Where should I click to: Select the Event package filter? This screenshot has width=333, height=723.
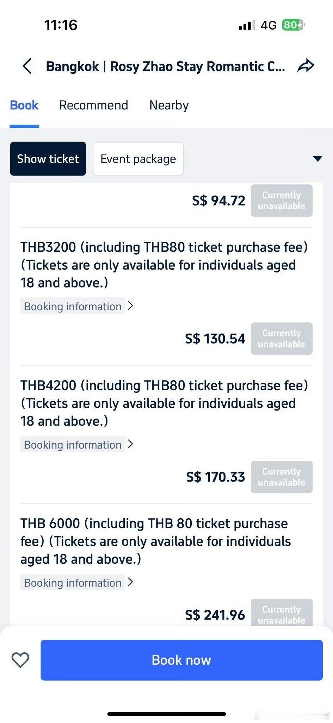pos(138,159)
